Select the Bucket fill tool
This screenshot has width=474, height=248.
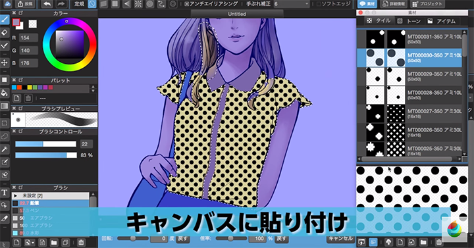(x=5, y=93)
